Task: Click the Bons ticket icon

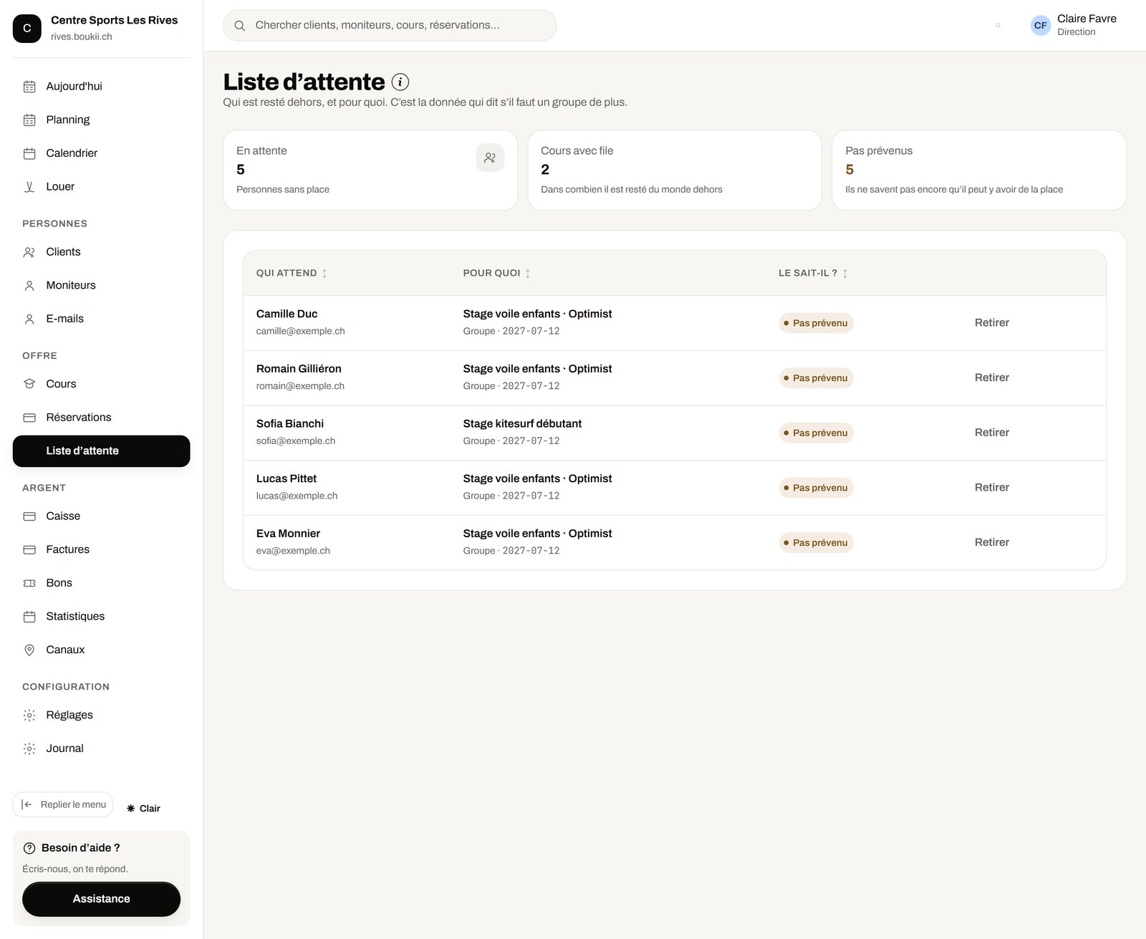Action: [x=29, y=583]
